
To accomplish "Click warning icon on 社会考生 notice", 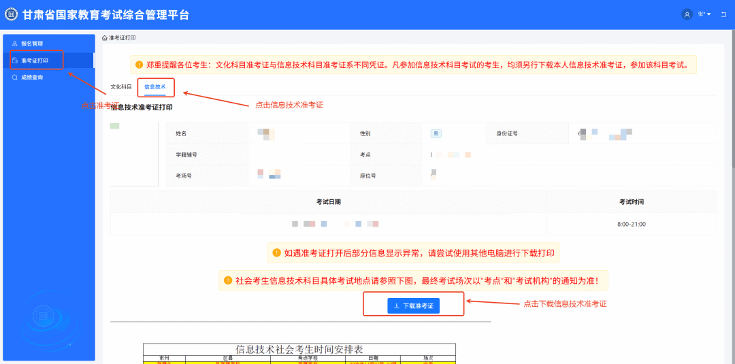I will pyautogui.click(x=228, y=280).
